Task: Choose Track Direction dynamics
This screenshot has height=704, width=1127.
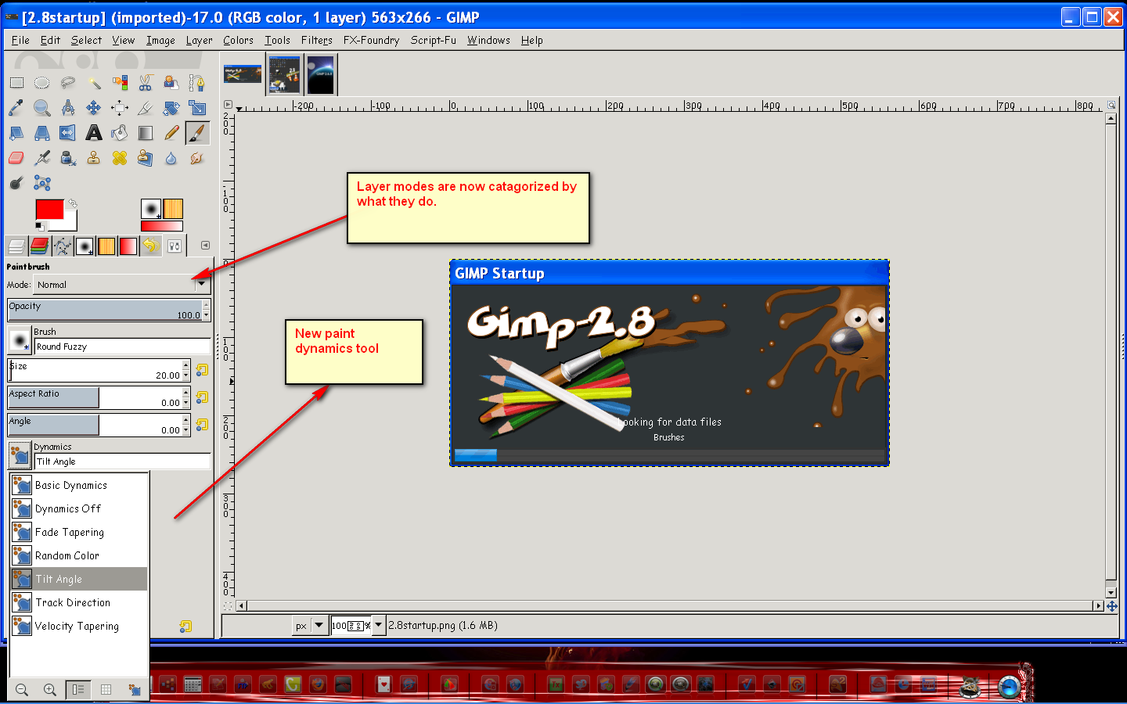Action: click(x=78, y=602)
